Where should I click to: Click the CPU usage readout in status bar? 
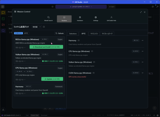(x=146, y=115)
